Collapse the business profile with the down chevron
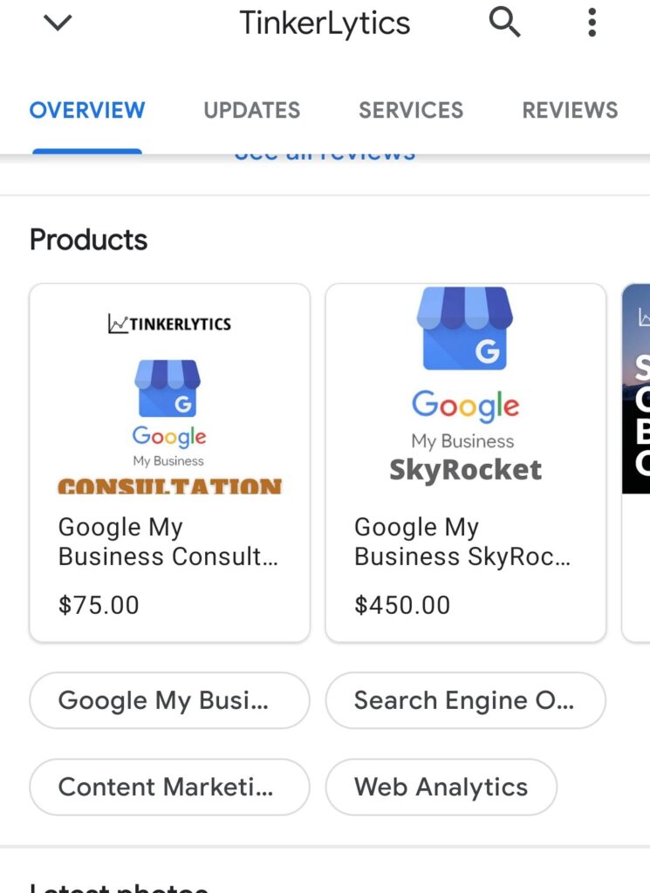 58,23
